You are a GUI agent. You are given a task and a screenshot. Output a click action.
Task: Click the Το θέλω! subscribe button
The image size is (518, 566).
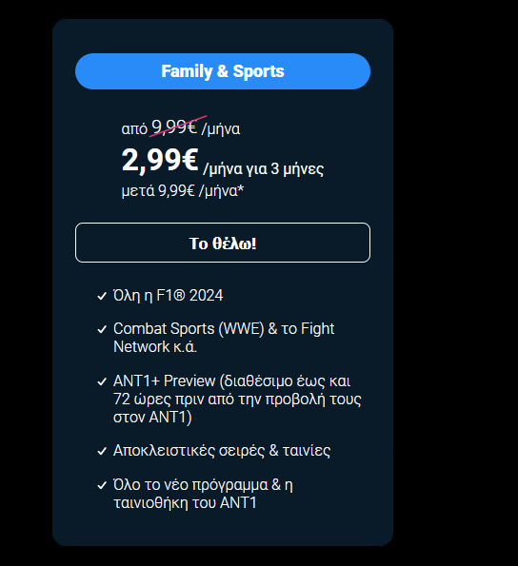click(x=223, y=243)
